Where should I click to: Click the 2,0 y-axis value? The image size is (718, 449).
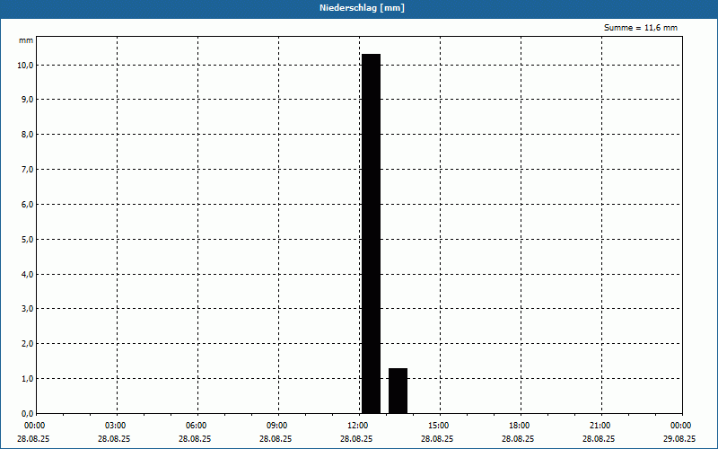[28, 344]
